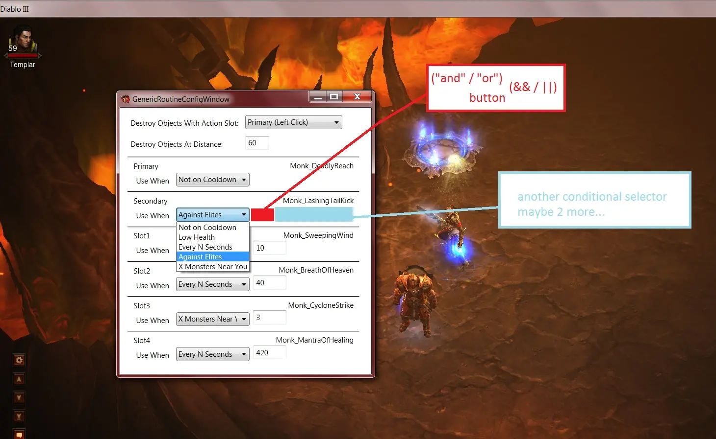
Task: Click the Primary section label
Action: pyautogui.click(x=146, y=166)
